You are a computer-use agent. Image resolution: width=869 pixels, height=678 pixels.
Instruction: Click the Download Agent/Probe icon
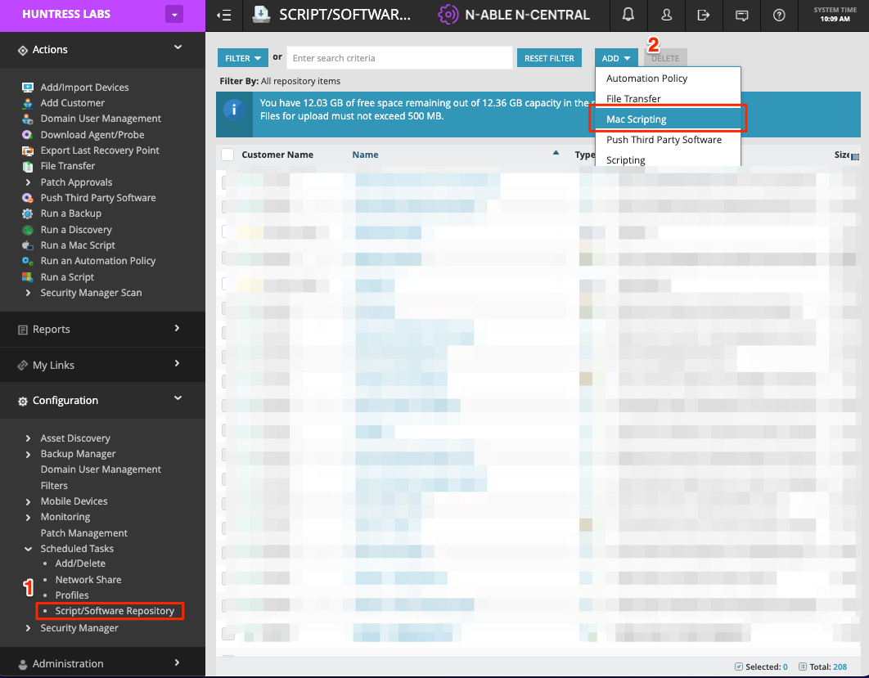point(27,135)
